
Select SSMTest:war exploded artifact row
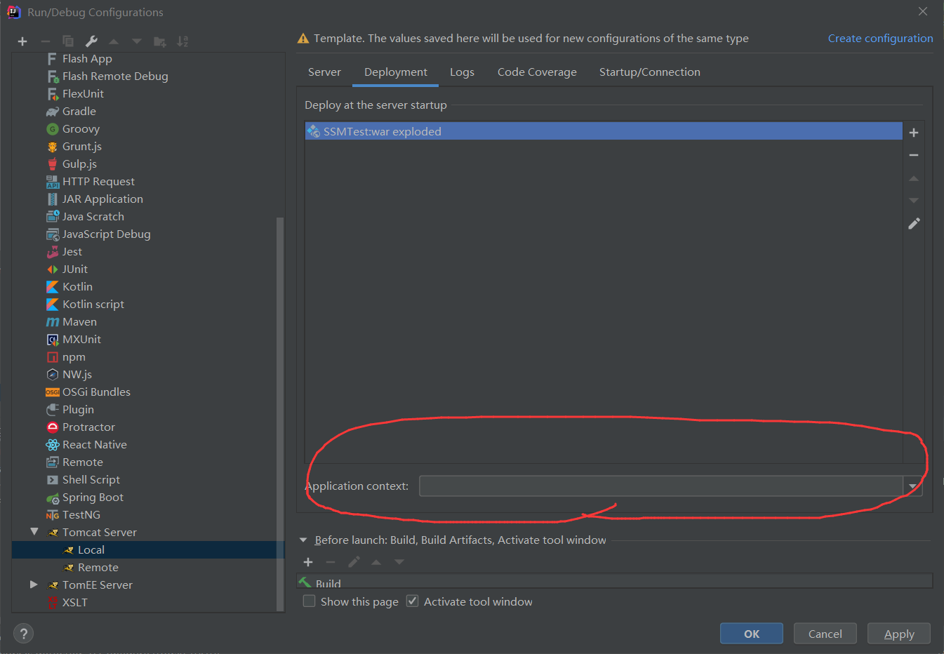604,131
